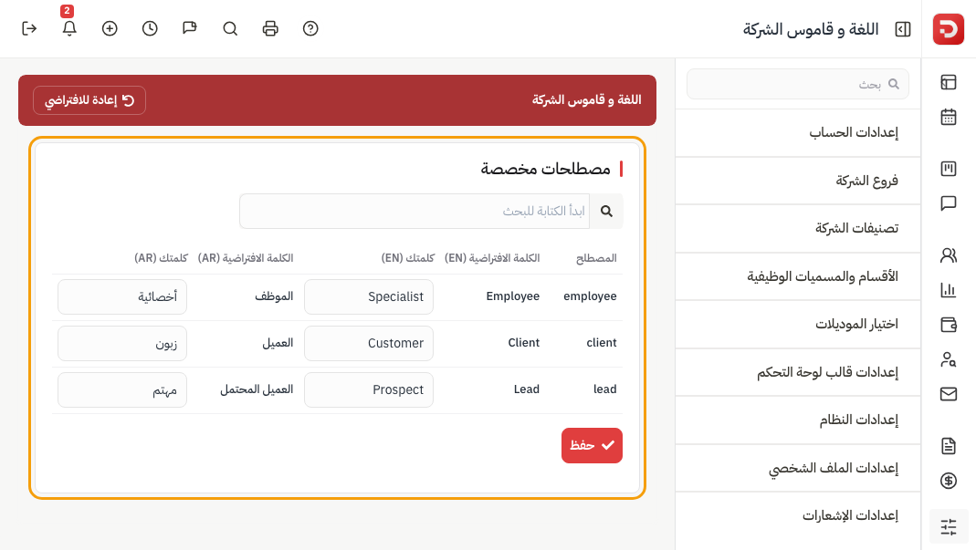
Task: Open the bar chart reports icon
Action: pyautogui.click(x=948, y=290)
